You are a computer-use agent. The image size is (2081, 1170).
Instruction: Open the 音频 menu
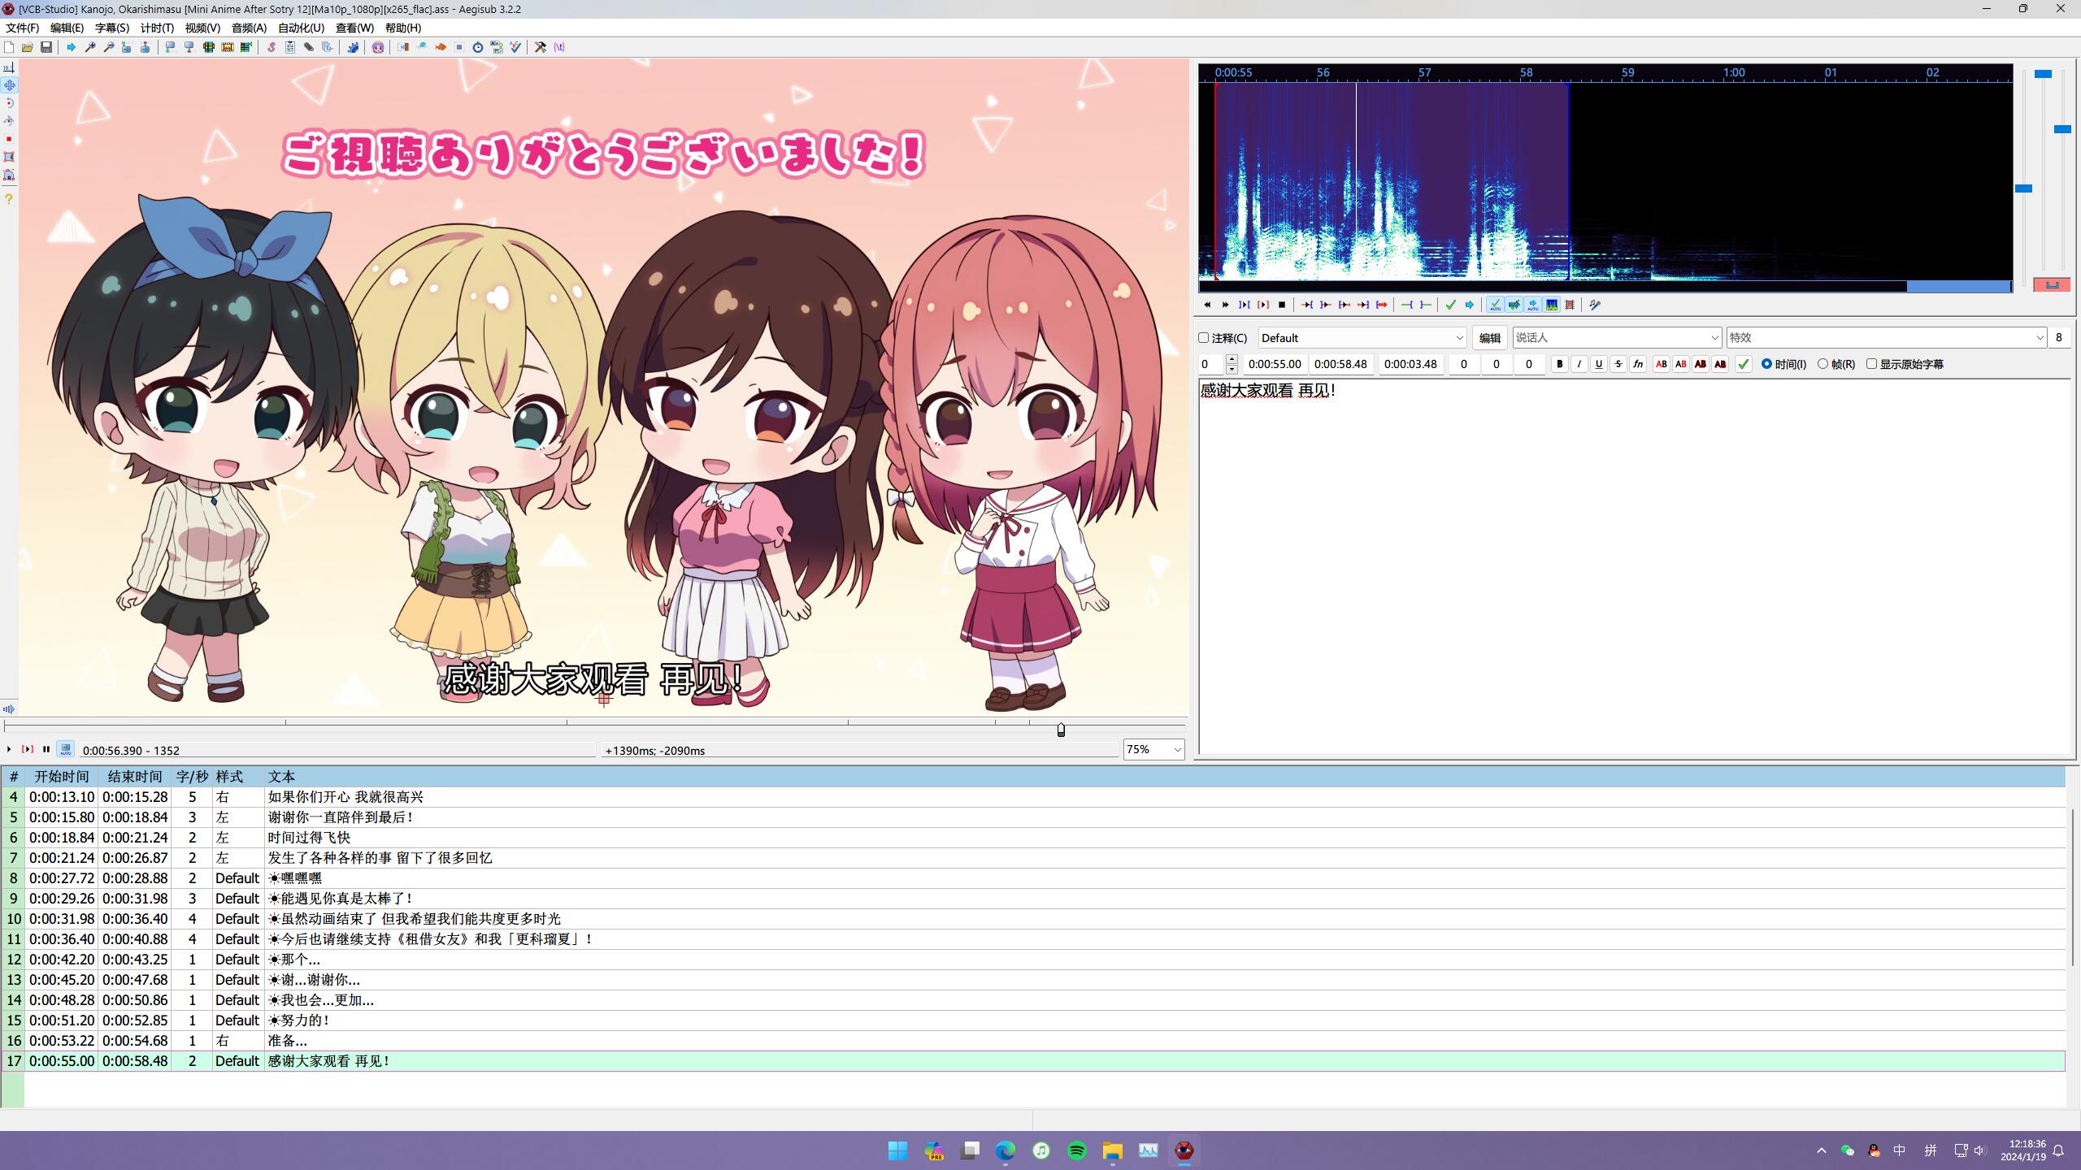coord(249,28)
